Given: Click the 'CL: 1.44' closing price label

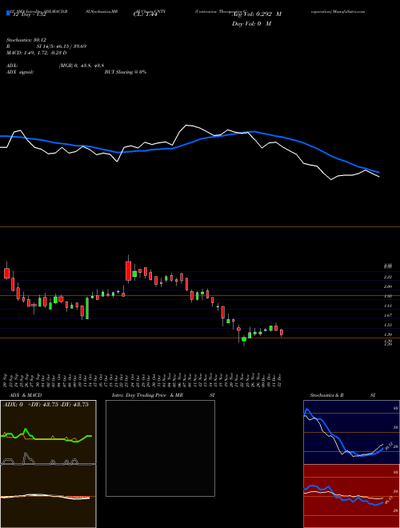Looking at the screenshot, I should point(146,14).
